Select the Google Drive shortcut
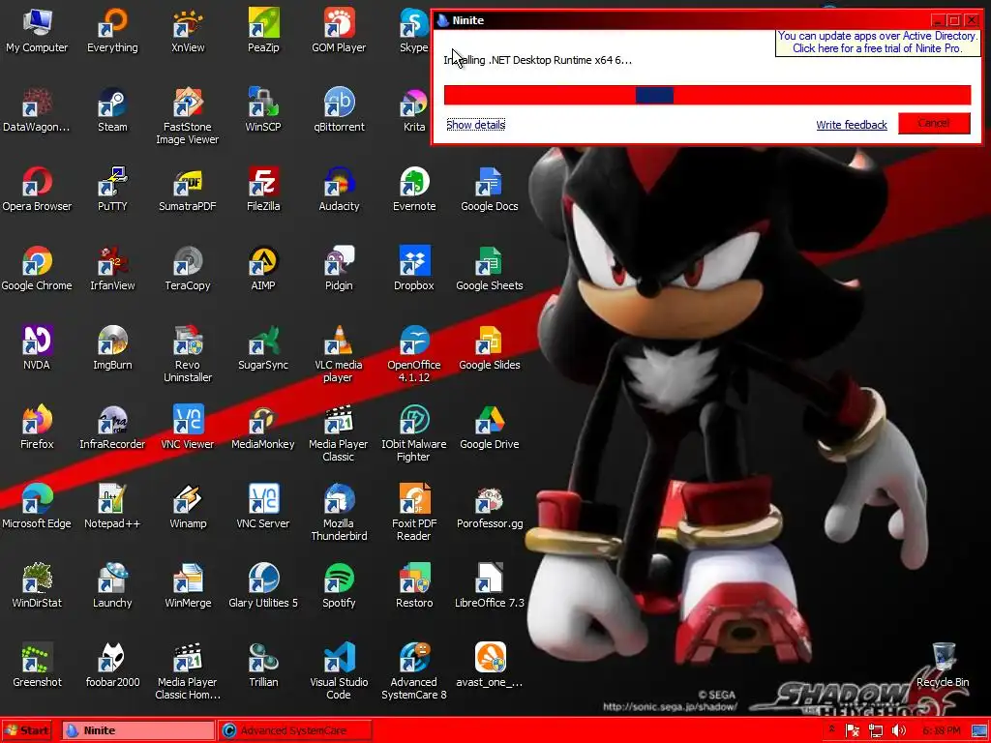The image size is (991, 743). click(490, 427)
